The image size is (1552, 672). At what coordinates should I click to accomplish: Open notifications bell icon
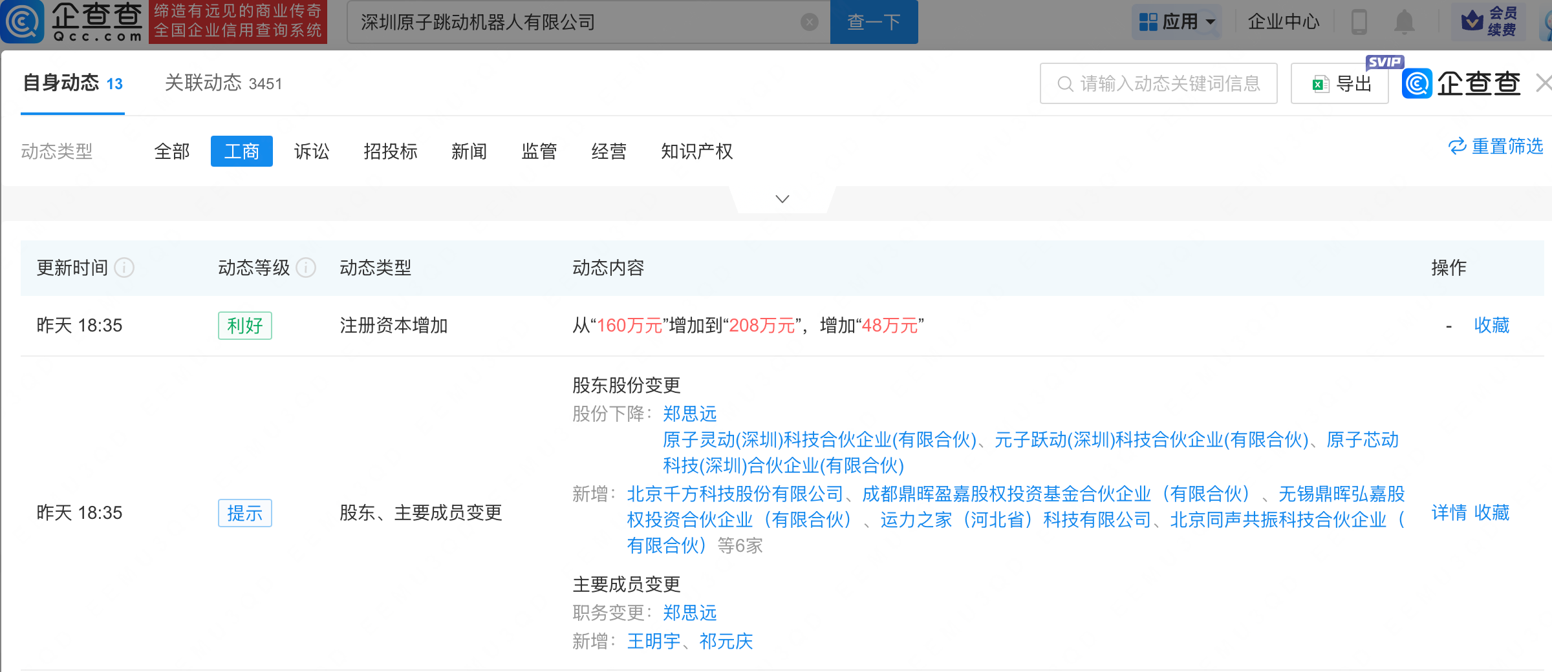pos(1404,23)
